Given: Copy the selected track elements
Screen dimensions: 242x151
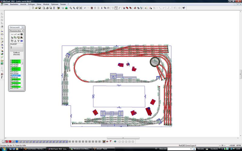Looking at the screenshot, I should pyautogui.click(x=105, y=8).
